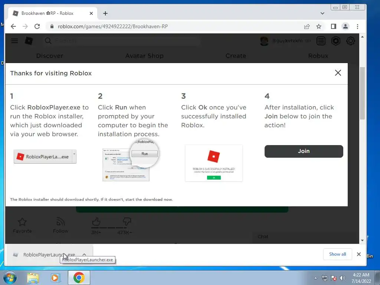Expand the download item options chevron
Viewport: 380px width, 285px height.
coord(84,255)
